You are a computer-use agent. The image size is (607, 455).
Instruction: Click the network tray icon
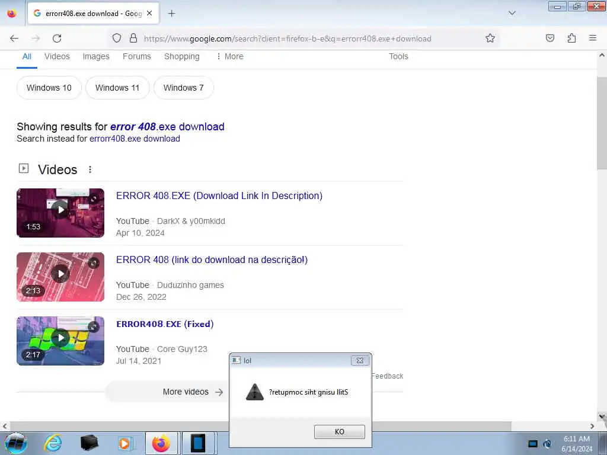[547, 444]
